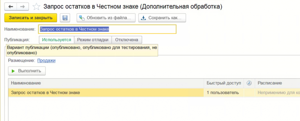
Task: Click the floppy disk save icon
Action: click(65, 18)
